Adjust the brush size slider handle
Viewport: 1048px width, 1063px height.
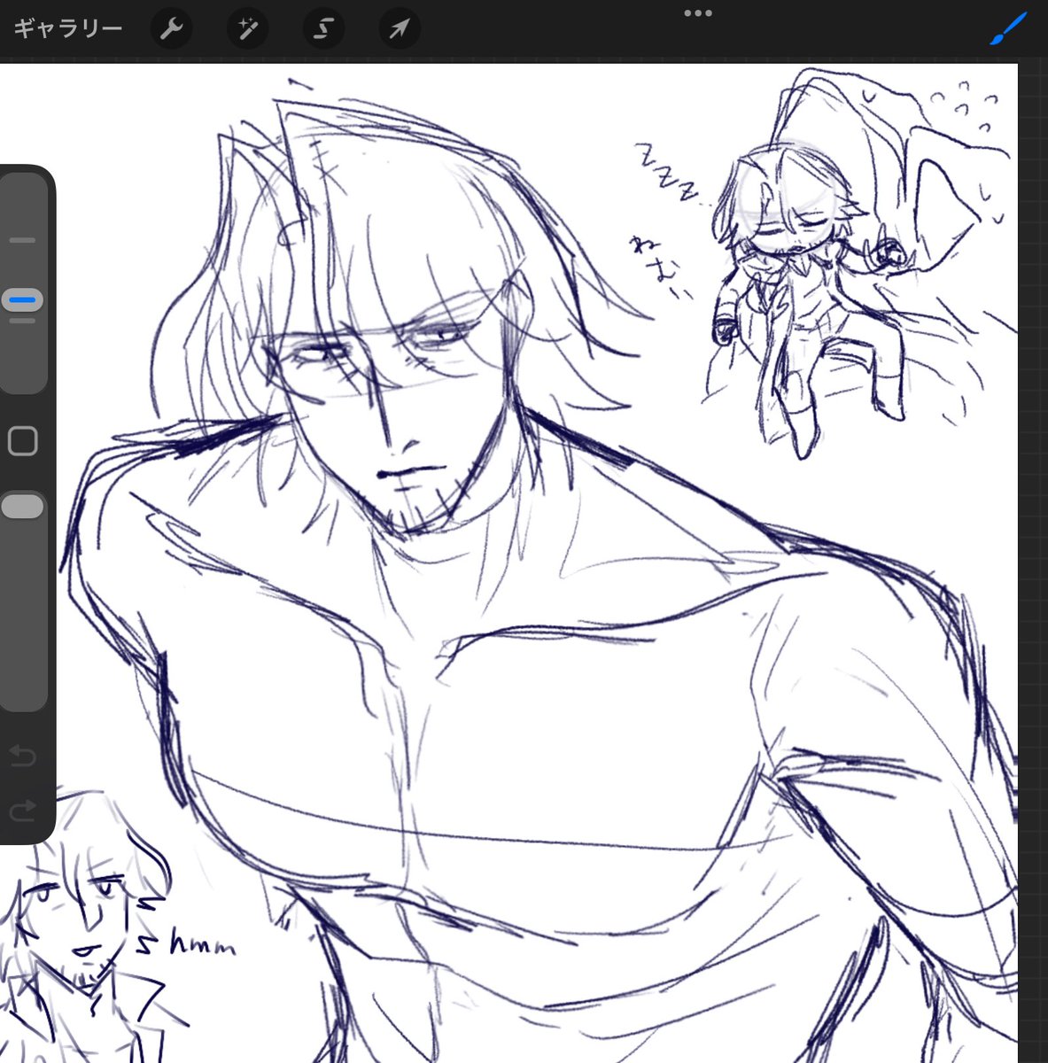(21, 300)
